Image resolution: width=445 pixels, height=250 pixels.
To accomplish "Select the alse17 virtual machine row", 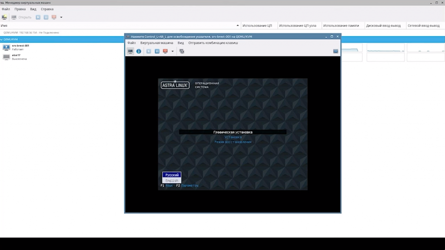I will (62, 57).
